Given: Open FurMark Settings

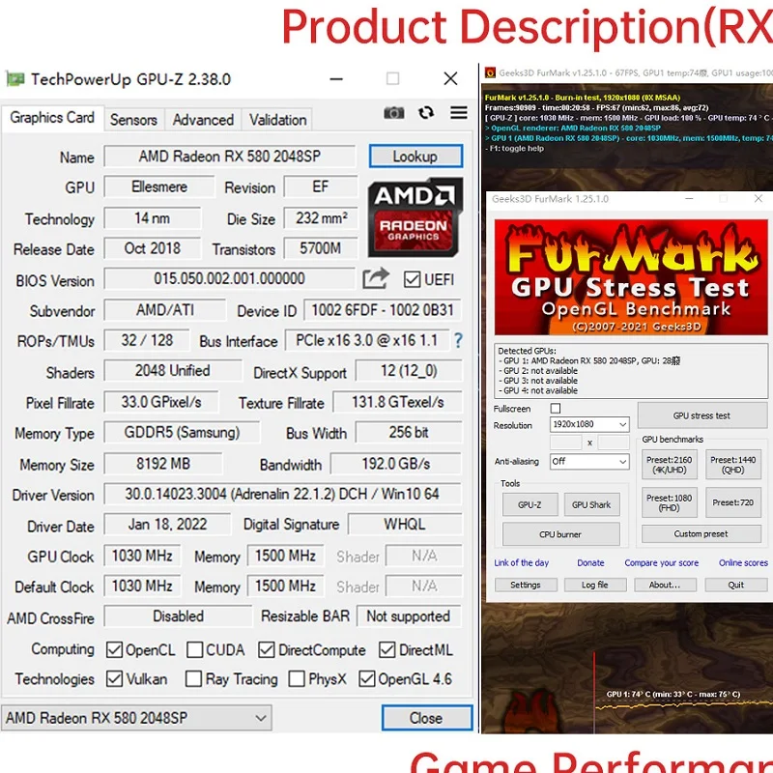Looking at the screenshot, I should (x=526, y=585).
